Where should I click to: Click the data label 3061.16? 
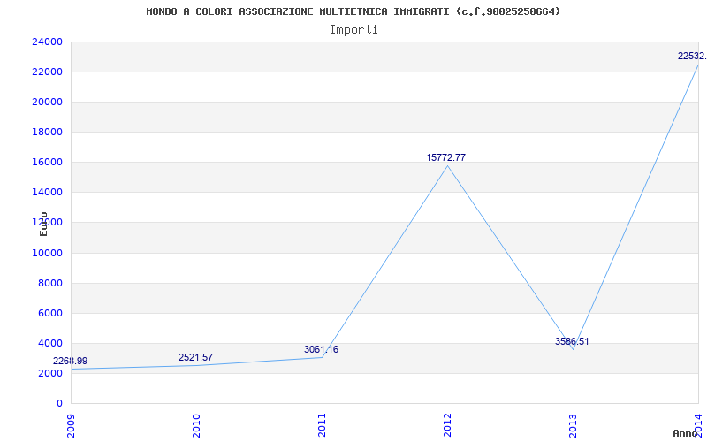click(321, 349)
